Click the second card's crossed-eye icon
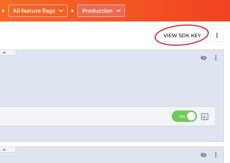This screenshot has width=230, height=163. click(x=204, y=155)
